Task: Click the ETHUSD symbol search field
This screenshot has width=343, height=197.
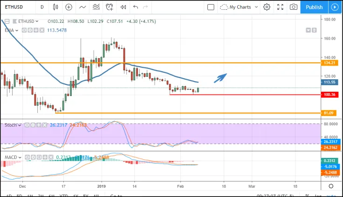Action: 18,7
